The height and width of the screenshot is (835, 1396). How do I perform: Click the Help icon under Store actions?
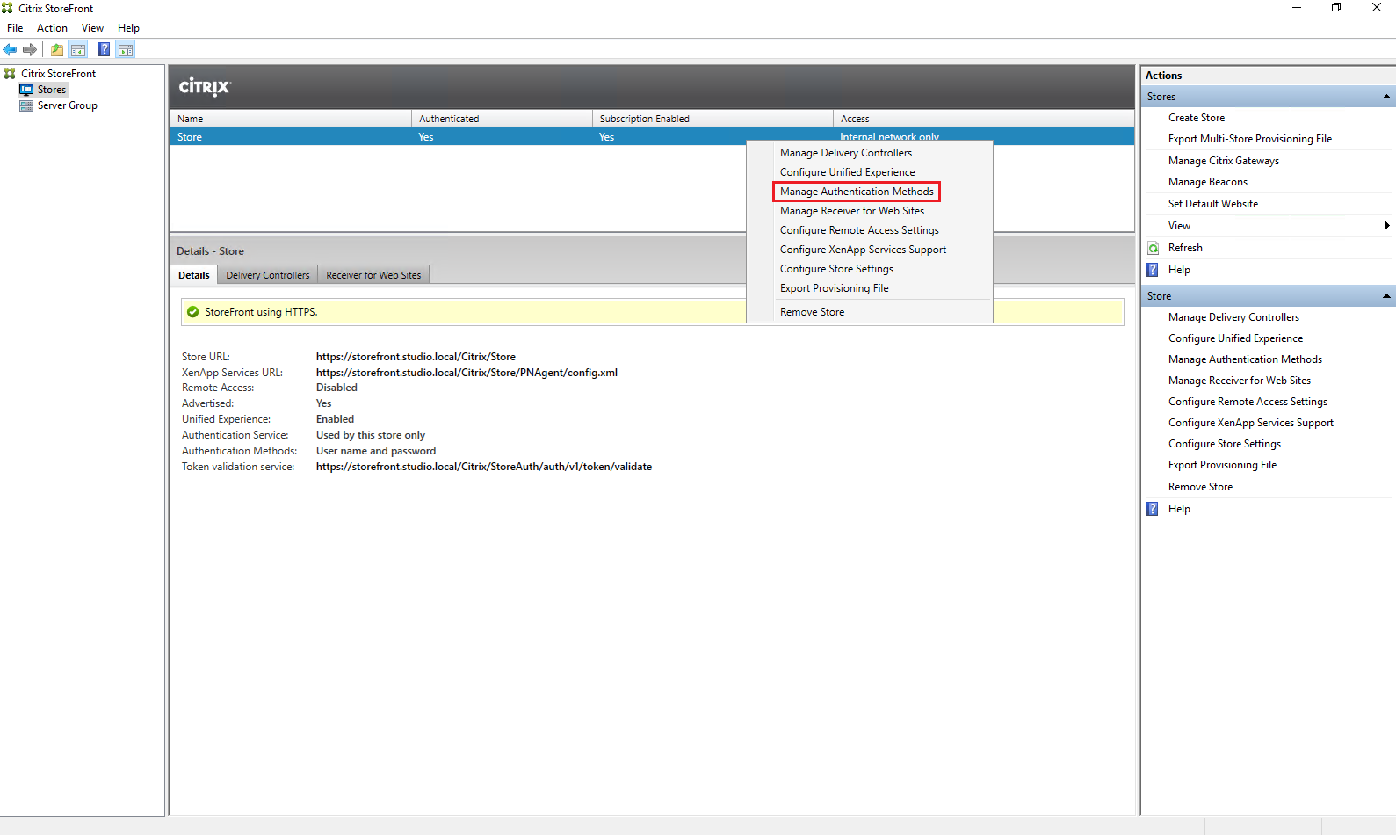tap(1153, 509)
